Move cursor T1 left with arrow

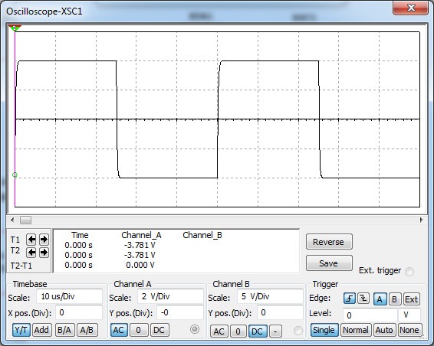click(31, 240)
